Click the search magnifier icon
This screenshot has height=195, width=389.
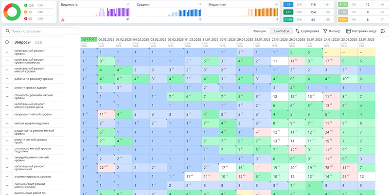[x=8, y=31]
